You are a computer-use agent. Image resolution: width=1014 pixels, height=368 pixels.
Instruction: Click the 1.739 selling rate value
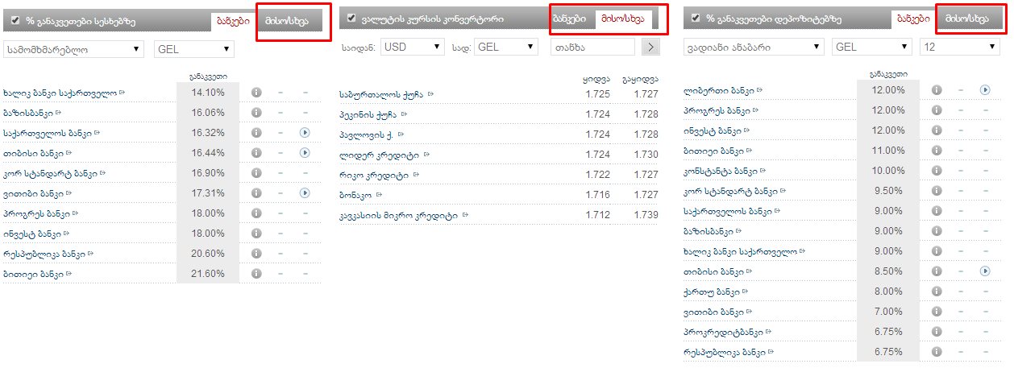coord(646,216)
